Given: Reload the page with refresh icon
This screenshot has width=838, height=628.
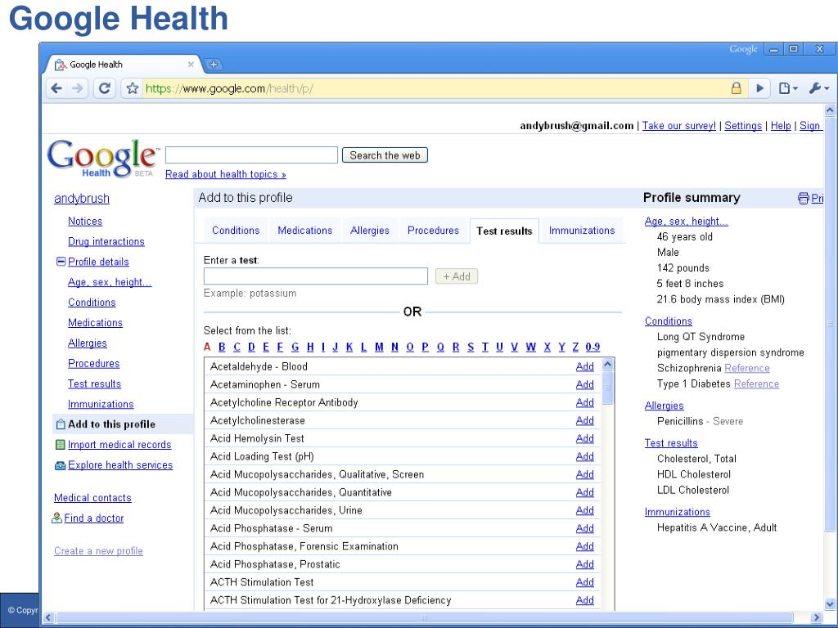Looking at the screenshot, I should coord(105,88).
